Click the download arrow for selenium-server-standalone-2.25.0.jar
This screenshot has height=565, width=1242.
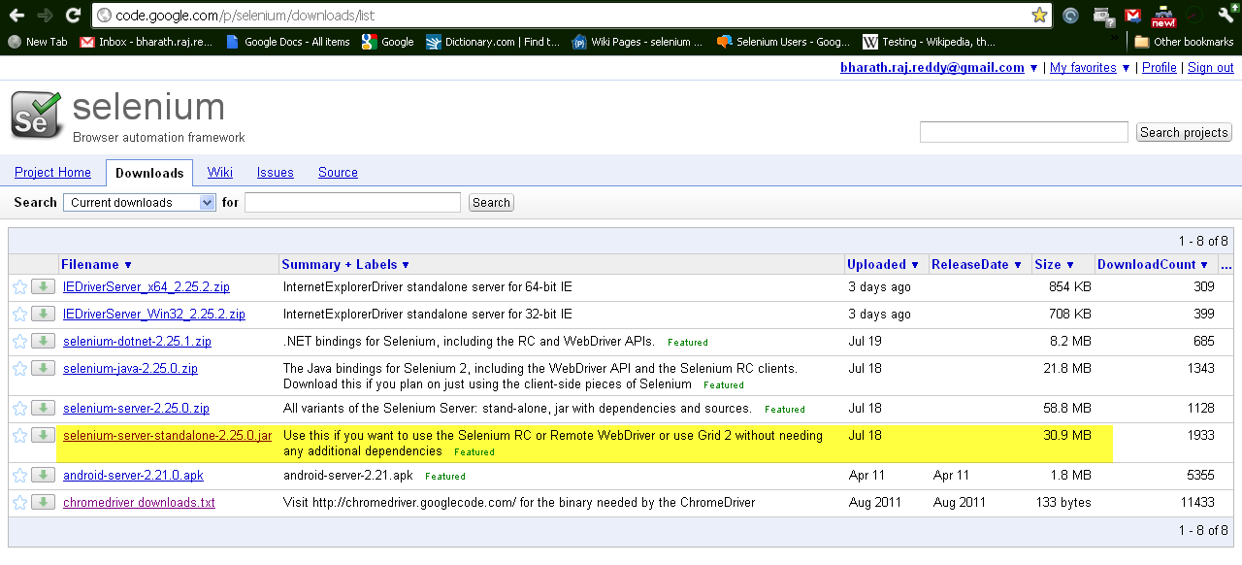43,435
